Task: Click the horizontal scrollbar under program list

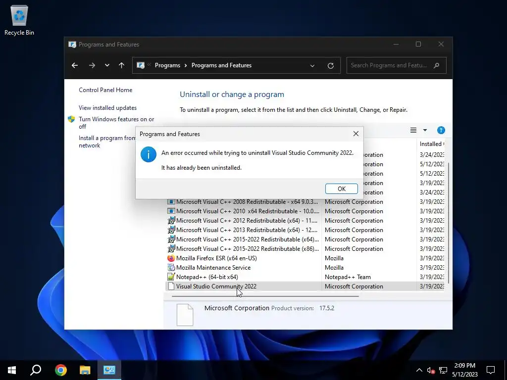Action: 265,296
